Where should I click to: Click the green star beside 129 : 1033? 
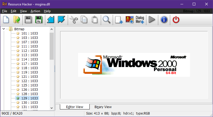pos(18,98)
